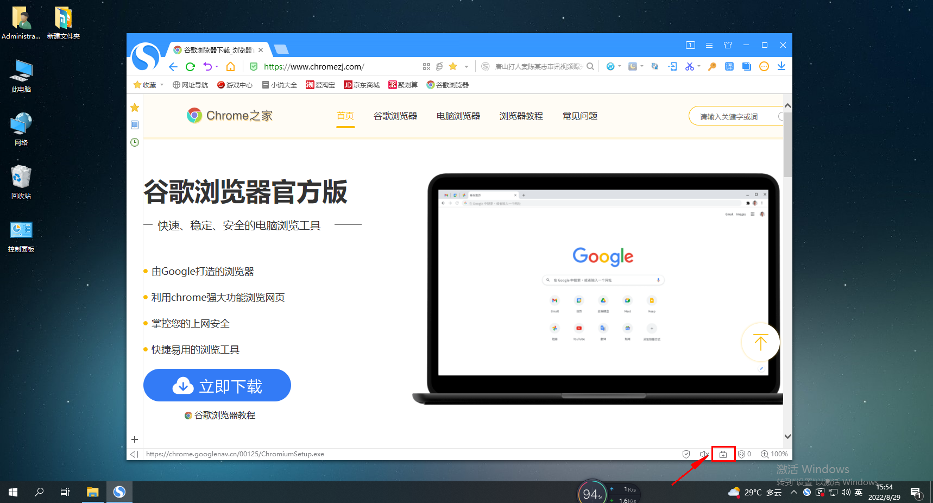Select the 常见问题 navigation item
Screen dimensions: 933x503
[x=580, y=116]
